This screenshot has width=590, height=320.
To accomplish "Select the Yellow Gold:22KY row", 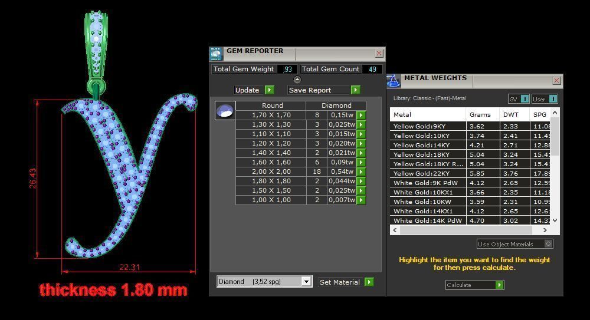I will [471, 173].
